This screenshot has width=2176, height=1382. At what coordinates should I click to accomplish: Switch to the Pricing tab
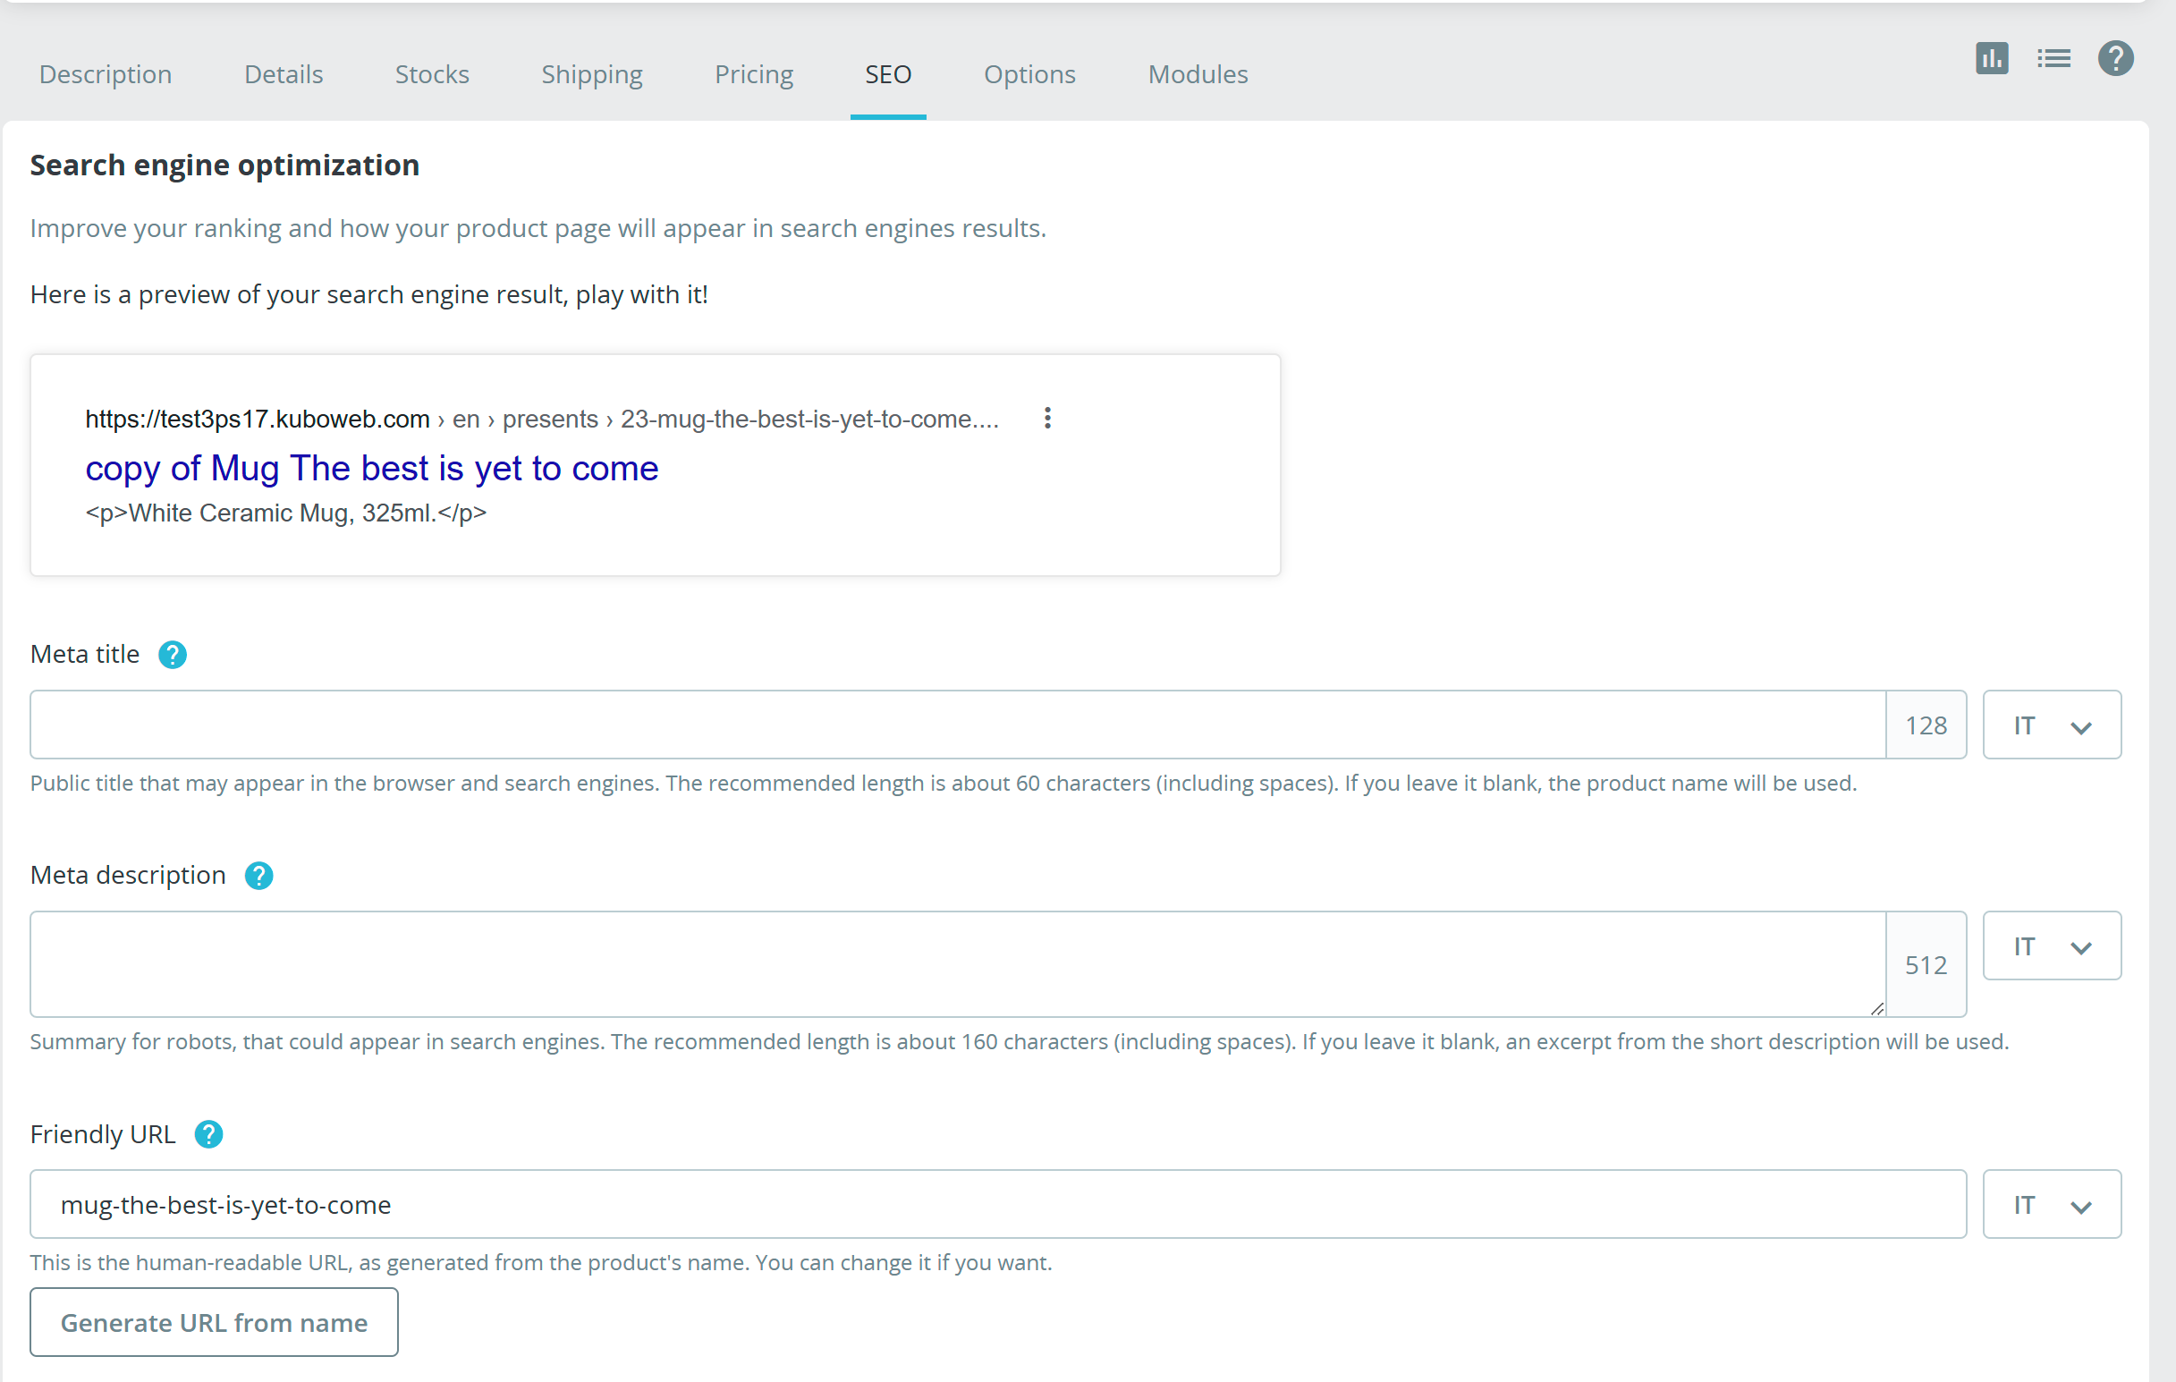(754, 74)
